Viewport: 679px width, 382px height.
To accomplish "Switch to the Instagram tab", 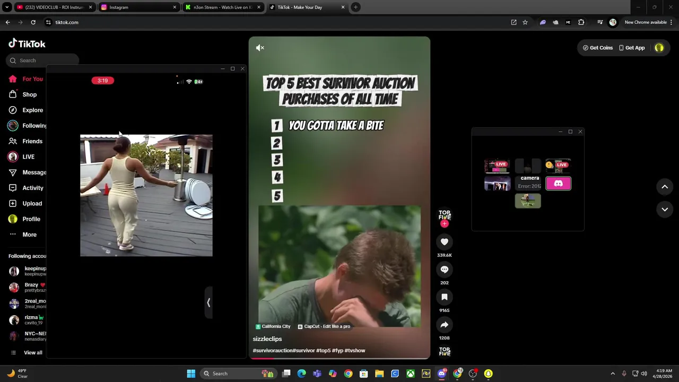I will click(x=138, y=7).
